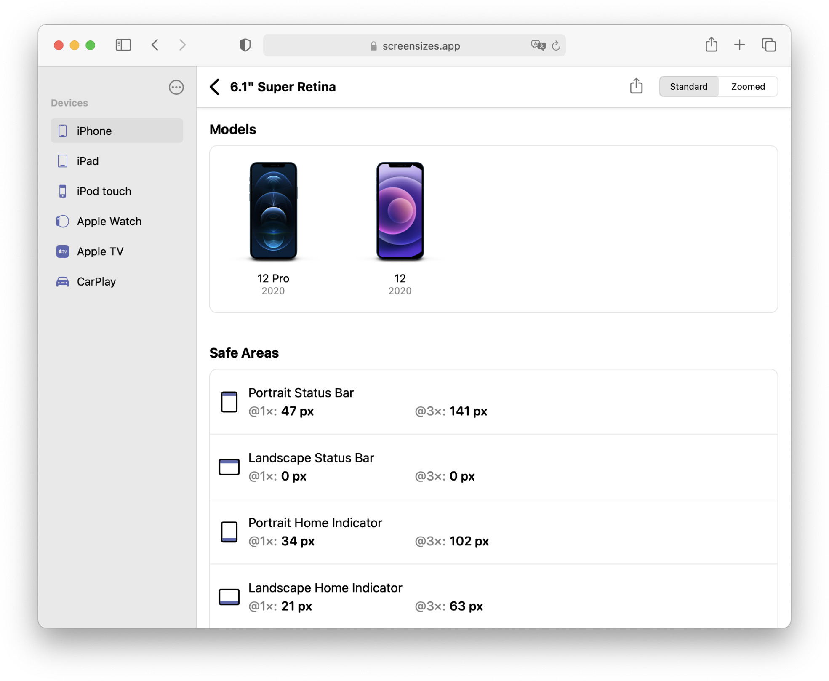
Task: Click the "Safe Areas" heading
Action: (x=244, y=353)
